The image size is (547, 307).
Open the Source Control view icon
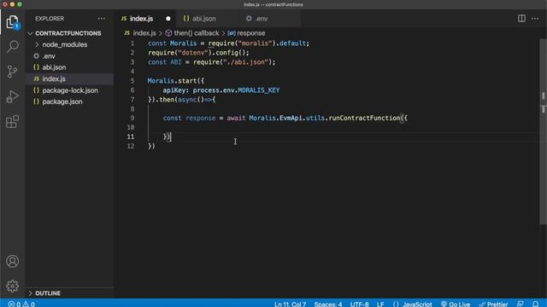[x=13, y=72]
